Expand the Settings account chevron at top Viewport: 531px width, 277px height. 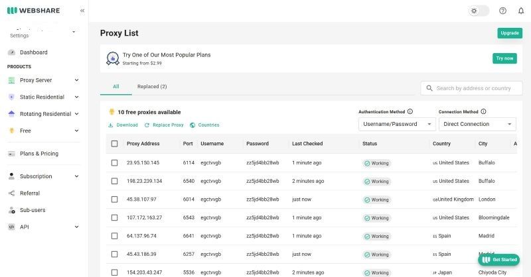(x=74, y=32)
